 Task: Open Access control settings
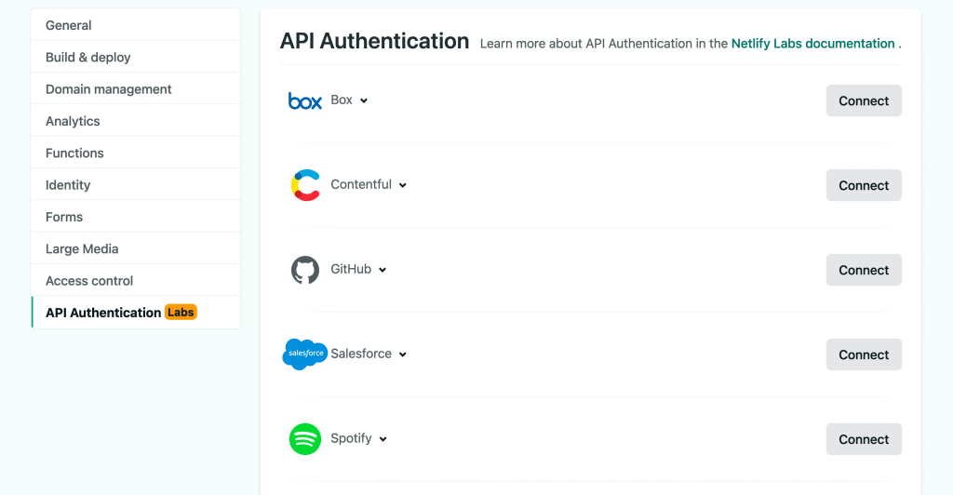coord(136,281)
